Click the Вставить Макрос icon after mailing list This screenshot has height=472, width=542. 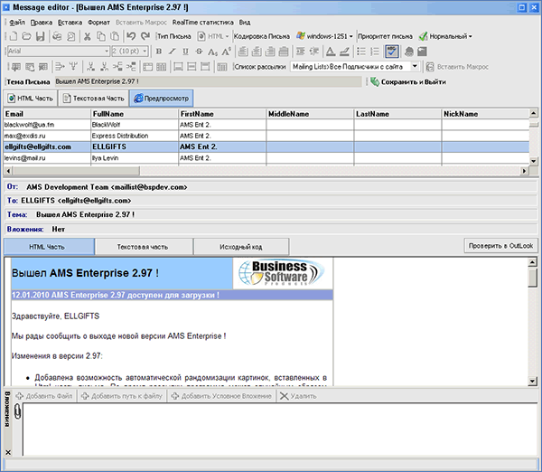click(430, 67)
